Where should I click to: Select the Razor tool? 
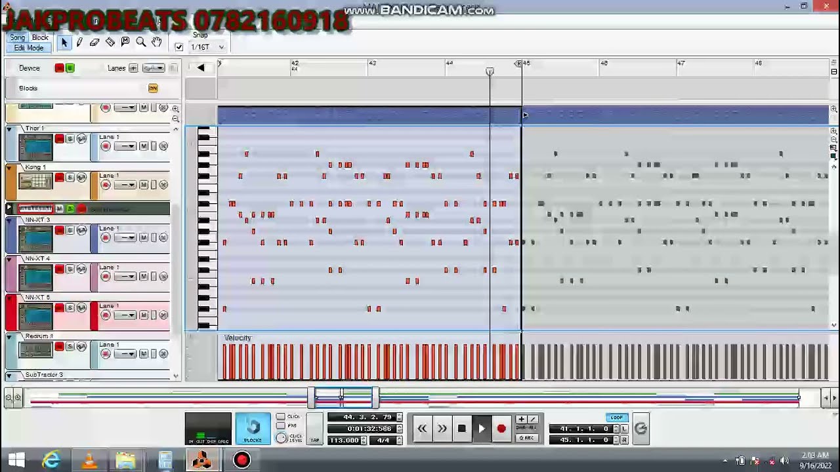(110, 43)
